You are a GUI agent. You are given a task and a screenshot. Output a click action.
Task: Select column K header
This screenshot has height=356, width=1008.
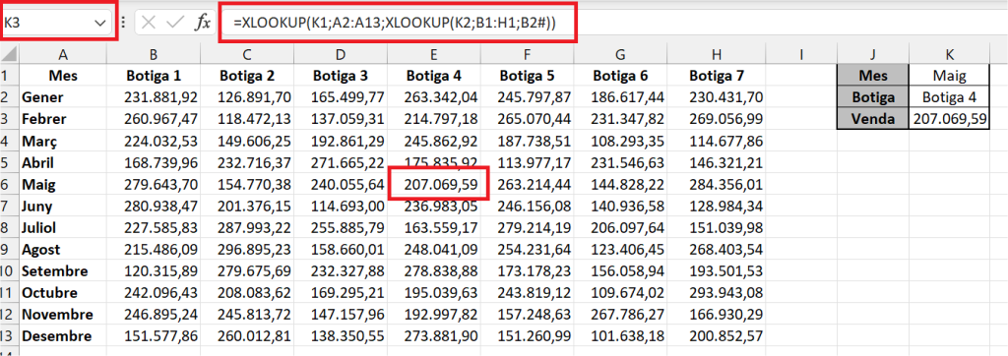pos(949,55)
